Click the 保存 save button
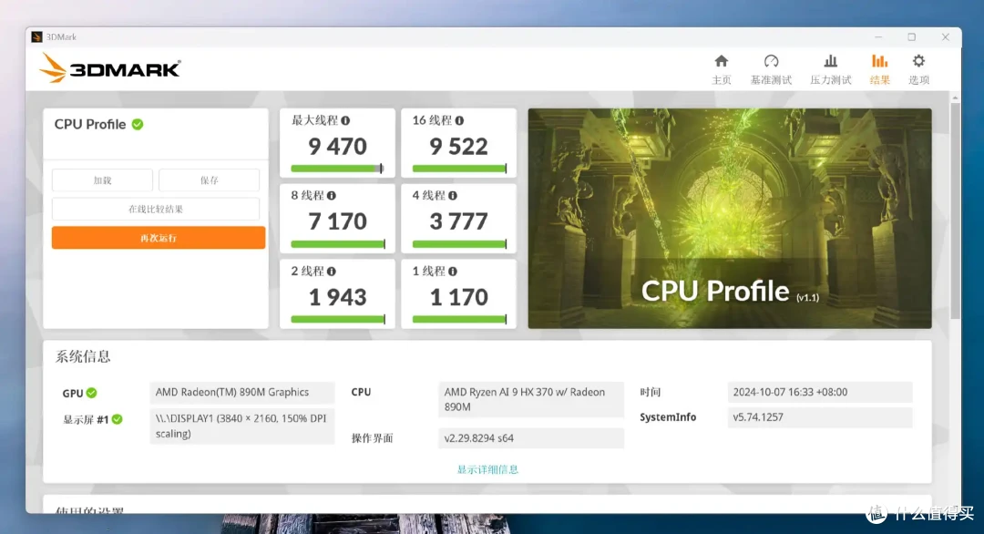This screenshot has width=984, height=534. click(x=209, y=180)
